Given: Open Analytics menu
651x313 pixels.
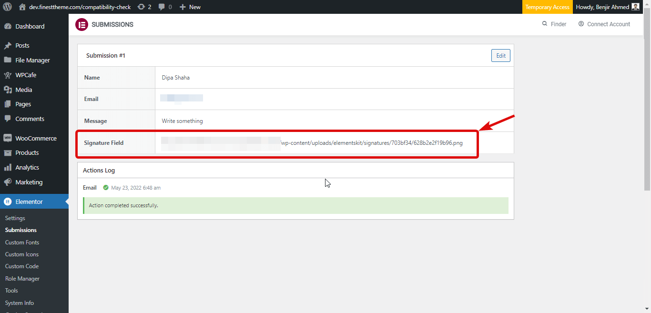Looking at the screenshot, I should tap(34, 168).
